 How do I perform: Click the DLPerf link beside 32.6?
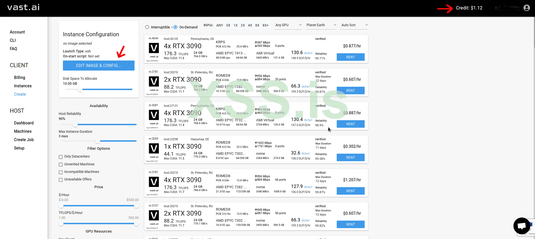pyautogui.click(x=306, y=154)
